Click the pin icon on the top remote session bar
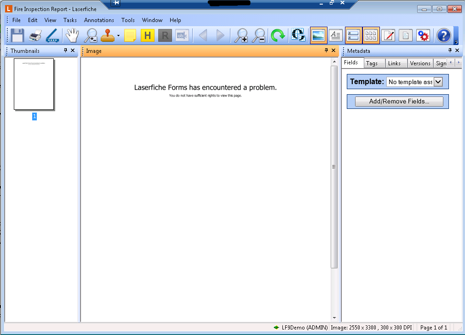Screen dimensions: 465x335 (116, 3)
